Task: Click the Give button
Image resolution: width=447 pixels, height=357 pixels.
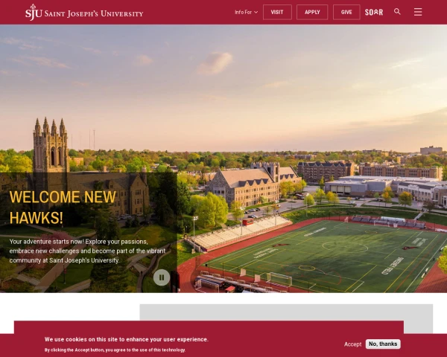Action: click(x=346, y=12)
